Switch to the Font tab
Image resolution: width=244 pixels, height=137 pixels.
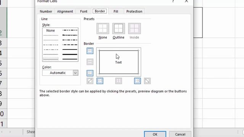84,11
